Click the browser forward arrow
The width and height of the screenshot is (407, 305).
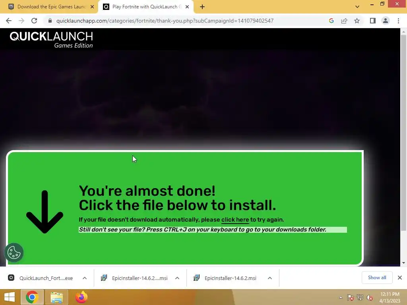21,21
